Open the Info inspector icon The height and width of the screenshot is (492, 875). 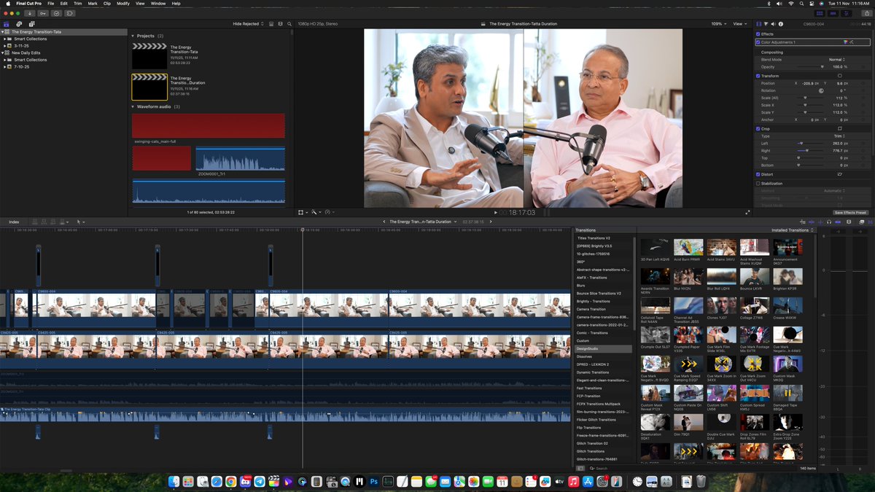point(781,24)
